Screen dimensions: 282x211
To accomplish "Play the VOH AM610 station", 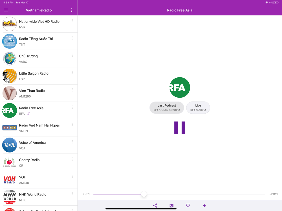I will [39, 179].
